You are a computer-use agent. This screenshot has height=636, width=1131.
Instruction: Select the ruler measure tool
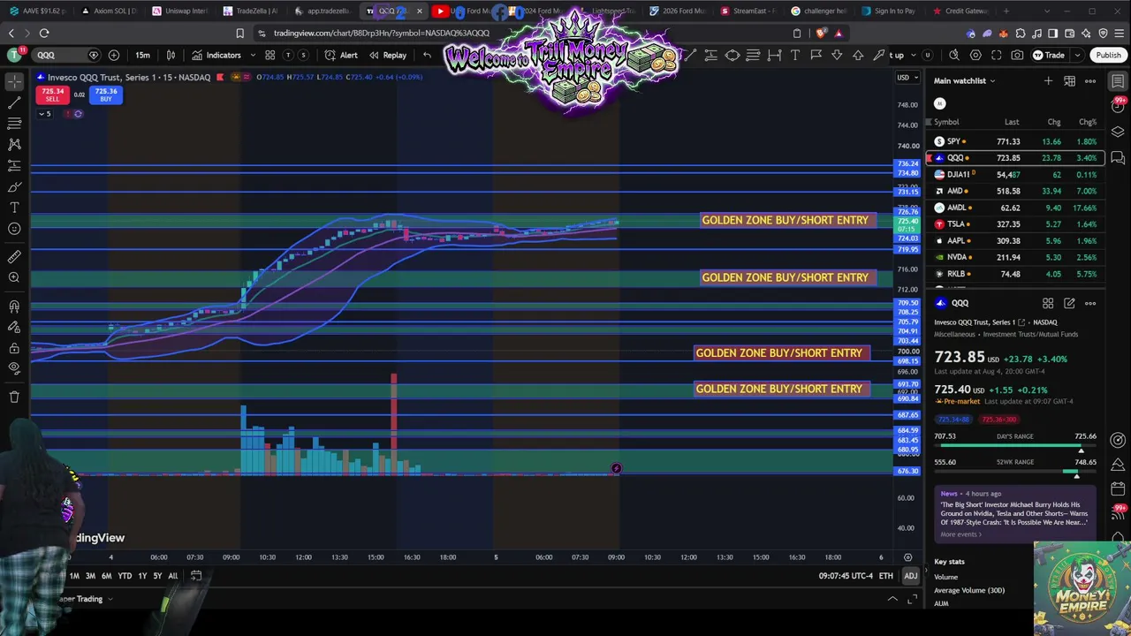14,257
